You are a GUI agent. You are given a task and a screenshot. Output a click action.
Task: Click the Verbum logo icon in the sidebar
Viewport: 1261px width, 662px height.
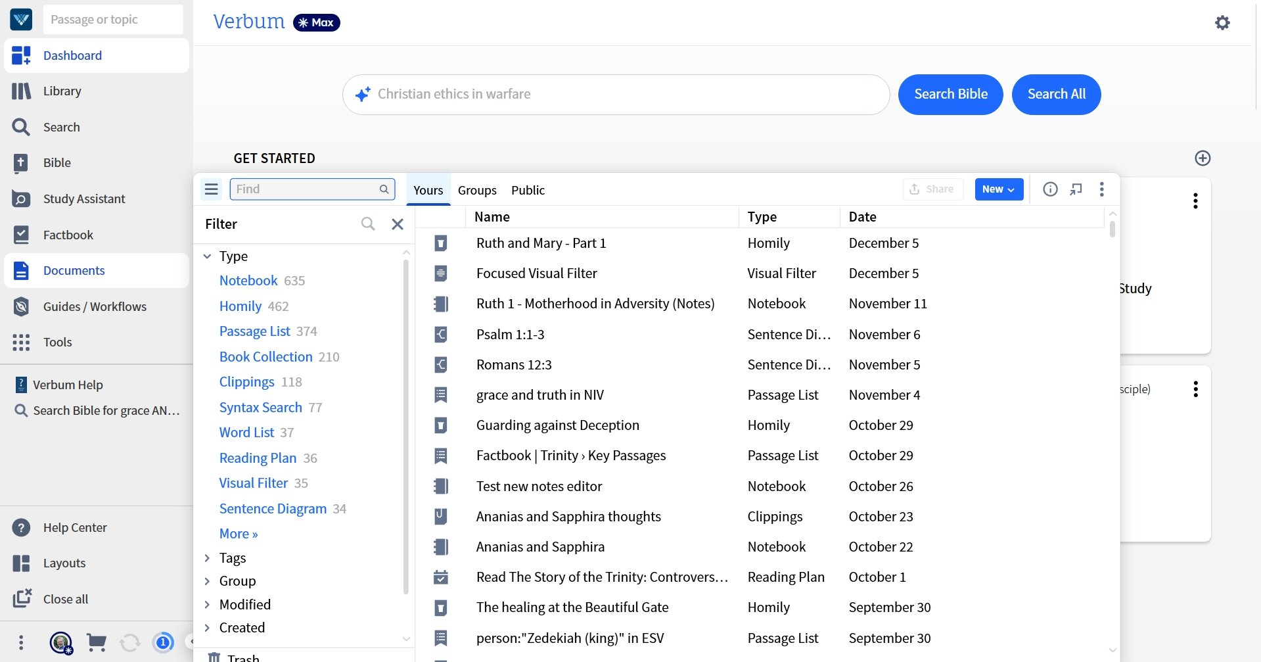tap(21, 20)
